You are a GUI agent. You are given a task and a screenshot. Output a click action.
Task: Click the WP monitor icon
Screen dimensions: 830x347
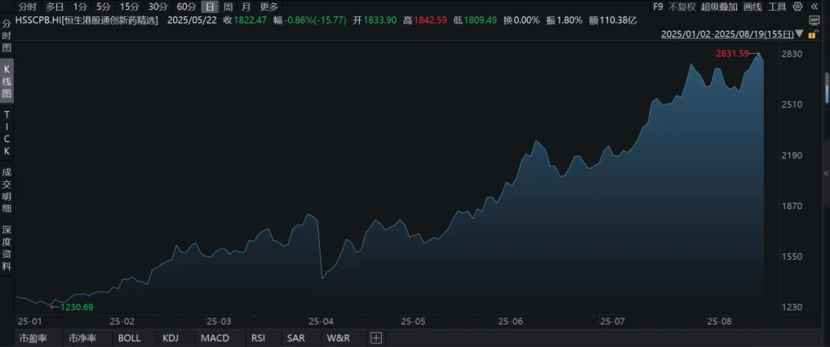[x=815, y=19]
